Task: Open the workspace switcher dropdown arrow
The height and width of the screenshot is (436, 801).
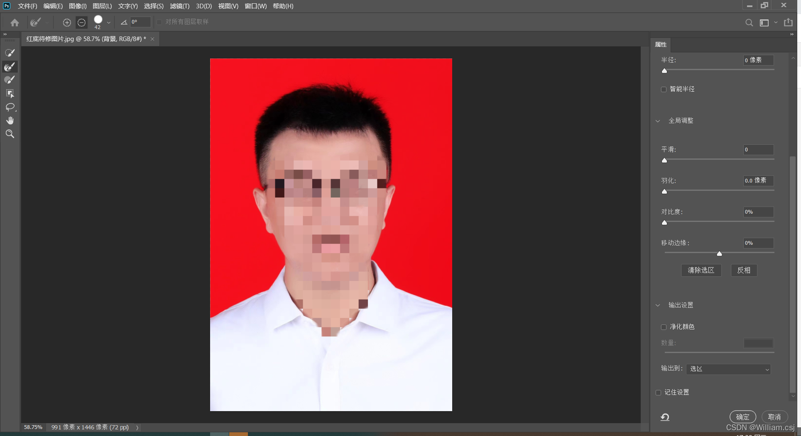Action: [776, 23]
